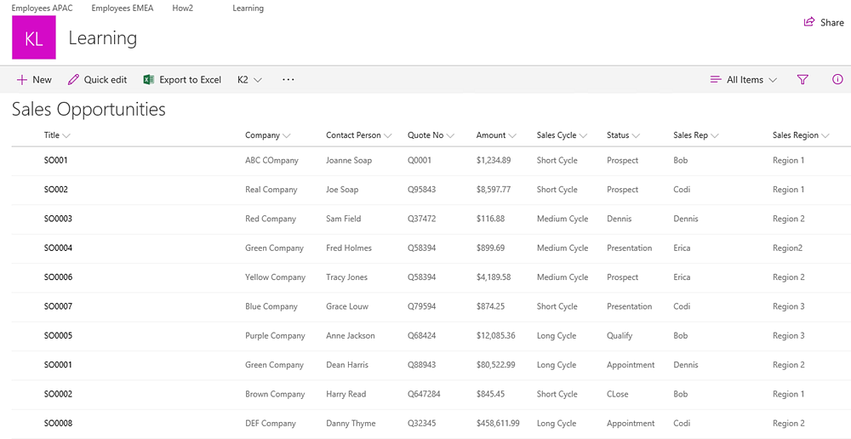Click the Learning site title
This screenshot has height=439, width=851.
(x=102, y=38)
